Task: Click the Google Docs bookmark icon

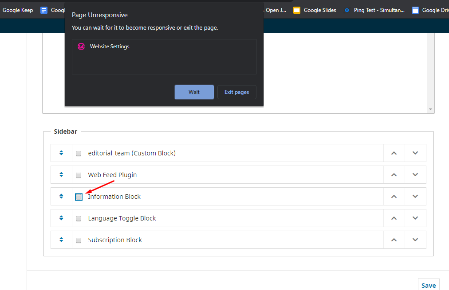Action: point(44,10)
